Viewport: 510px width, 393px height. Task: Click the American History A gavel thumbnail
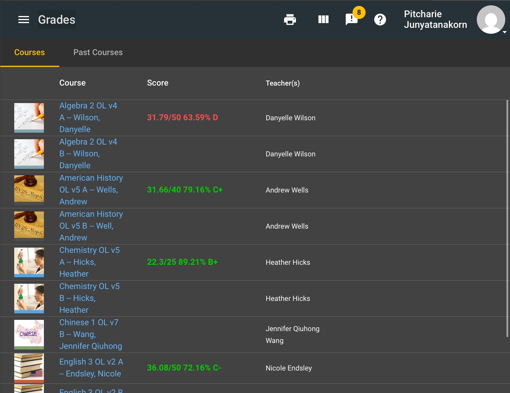pyautogui.click(x=29, y=190)
